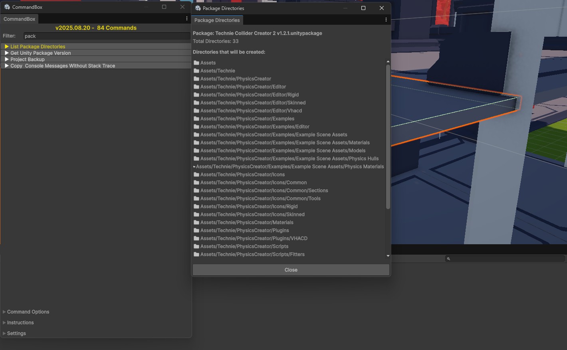Image resolution: width=567 pixels, height=350 pixels.
Task: Click the Package Directories window title icon
Action: (198, 8)
